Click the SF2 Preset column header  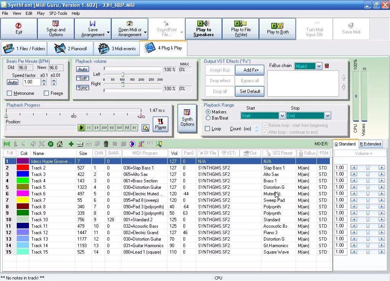point(279,153)
